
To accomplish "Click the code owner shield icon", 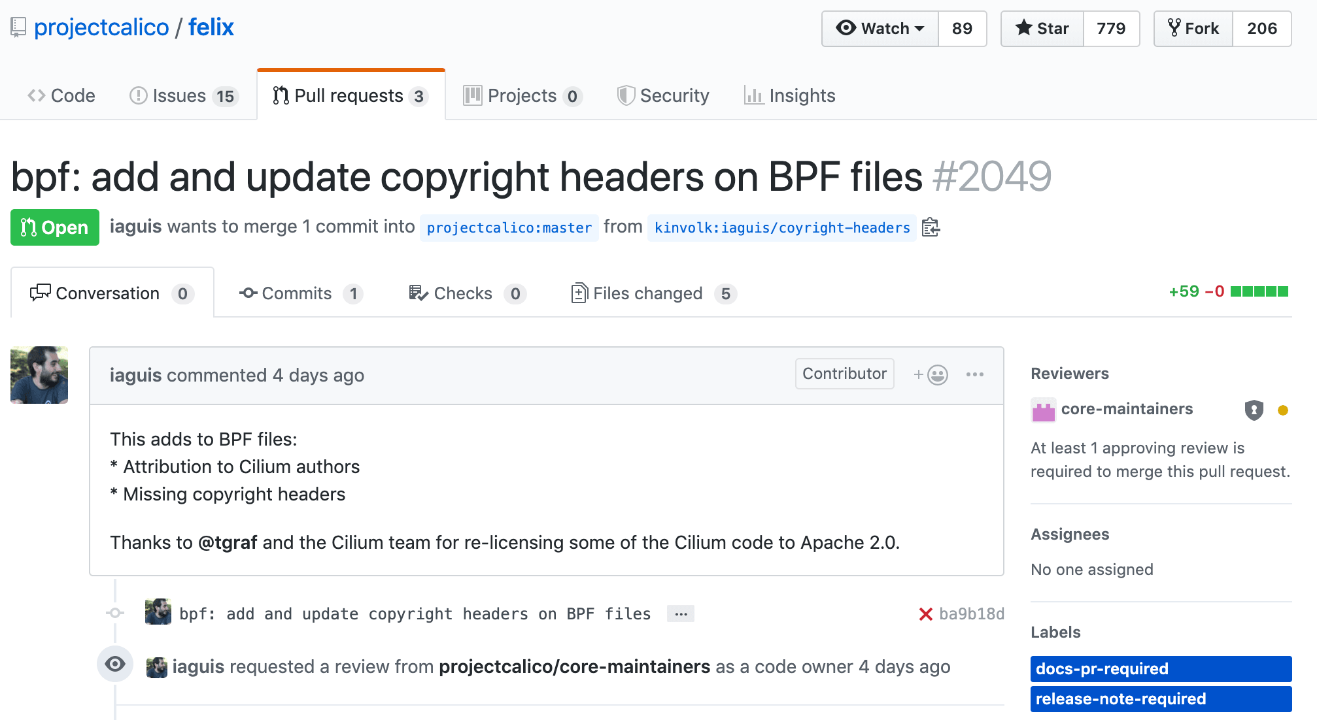I will tap(1254, 410).
